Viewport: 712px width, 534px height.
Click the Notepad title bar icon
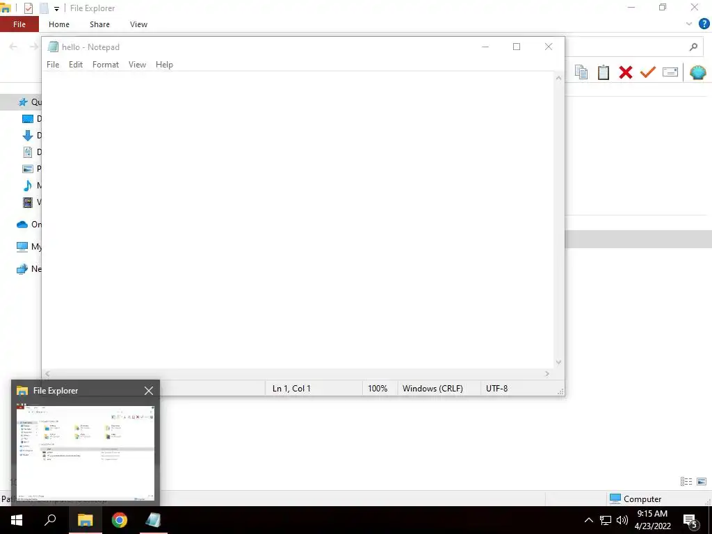coord(53,47)
